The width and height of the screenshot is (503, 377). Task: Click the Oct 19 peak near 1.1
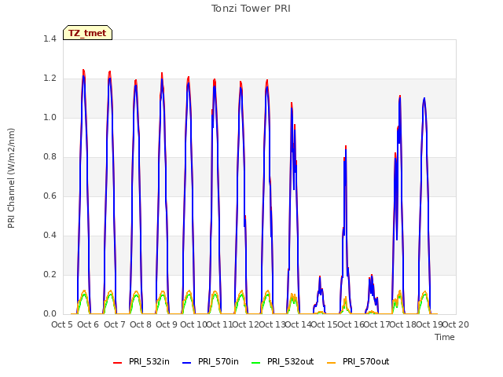(424, 99)
